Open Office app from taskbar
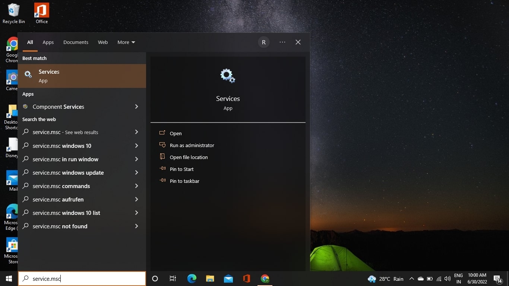The image size is (509, 286). coord(246,279)
